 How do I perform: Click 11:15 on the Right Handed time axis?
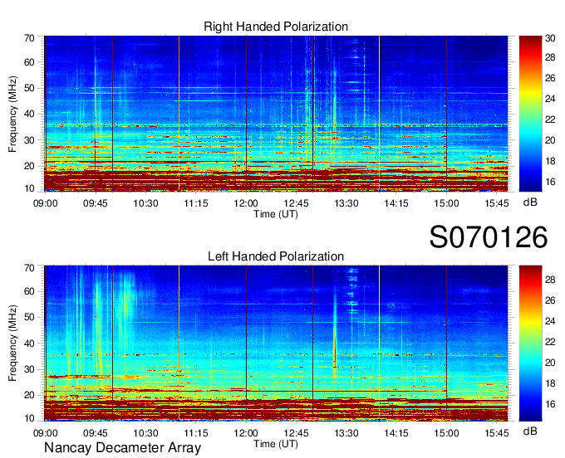pyautogui.click(x=196, y=203)
